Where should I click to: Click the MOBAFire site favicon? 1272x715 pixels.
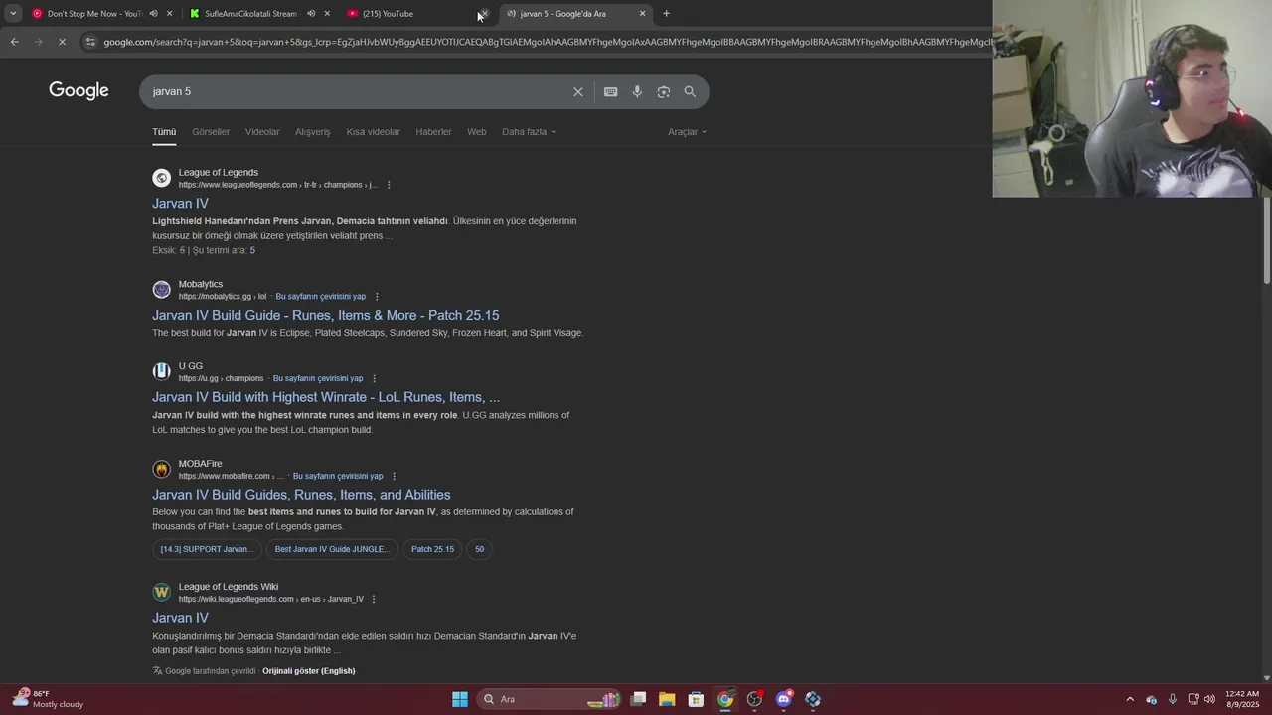point(161,469)
